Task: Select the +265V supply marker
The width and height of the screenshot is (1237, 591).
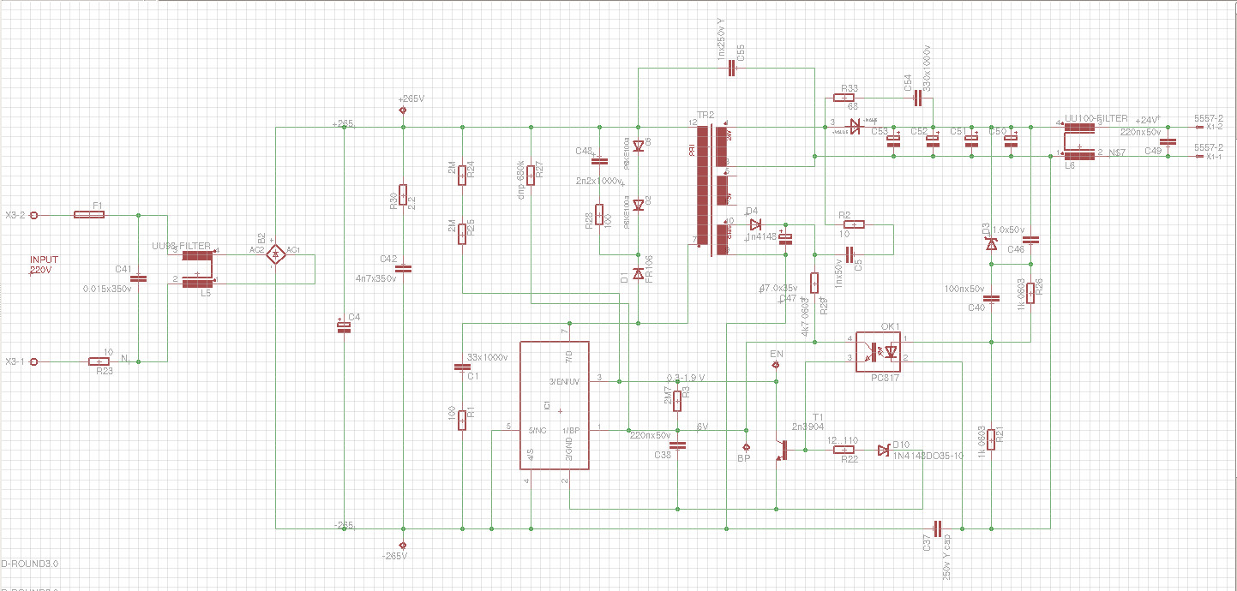Action: click(x=402, y=110)
